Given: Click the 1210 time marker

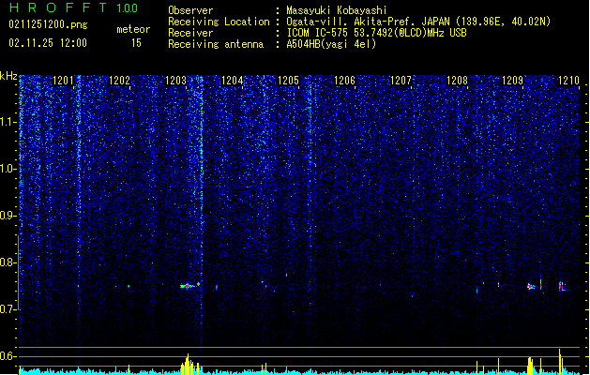Looking at the screenshot, I should [x=568, y=81].
